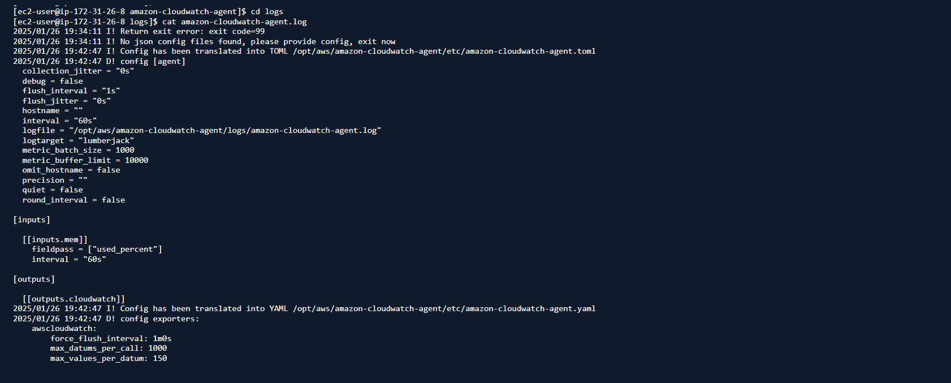Viewport: 951px width, 383px height.
Task: Click the [[outputs.cloudwatch]] header
Action: tap(74, 299)
